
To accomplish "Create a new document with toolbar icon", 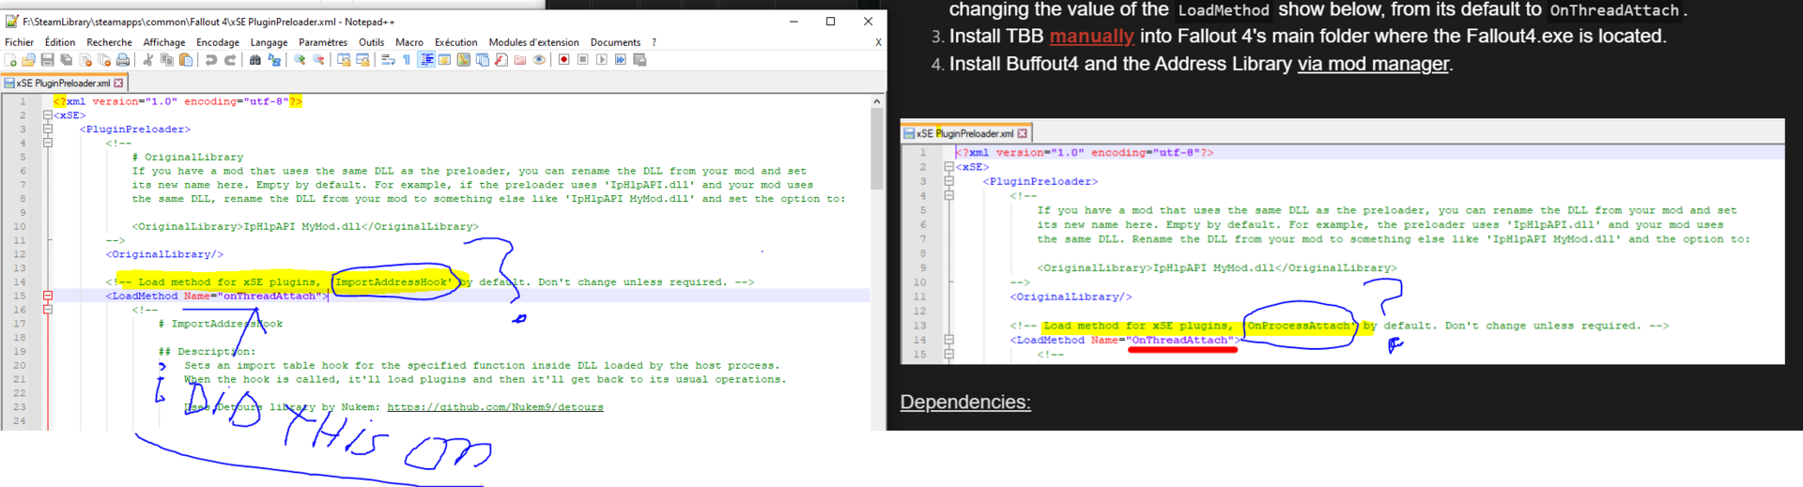I will (10, 60).
